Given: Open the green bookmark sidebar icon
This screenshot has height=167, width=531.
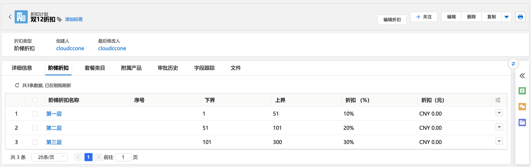Looking at the screenshot, I should coord(522,91).
